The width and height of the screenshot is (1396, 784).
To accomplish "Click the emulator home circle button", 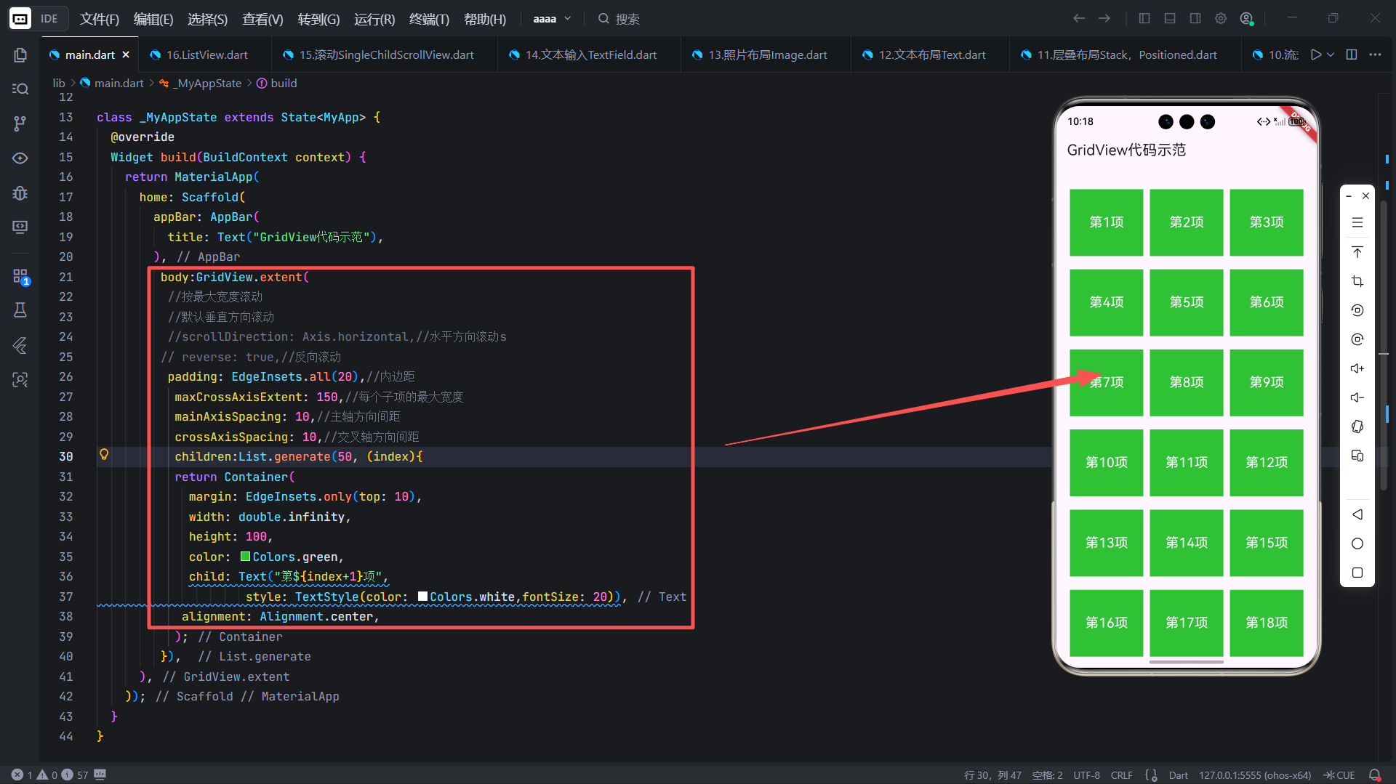I will (1357, 543).
